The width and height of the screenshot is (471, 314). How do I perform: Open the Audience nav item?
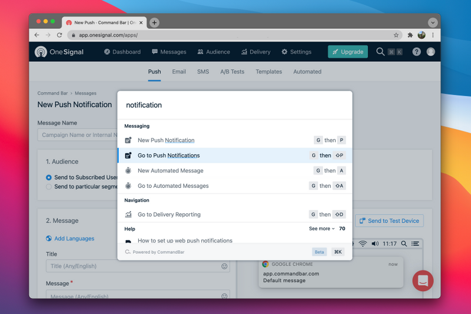pyautogui.click(x=214, y=52)
